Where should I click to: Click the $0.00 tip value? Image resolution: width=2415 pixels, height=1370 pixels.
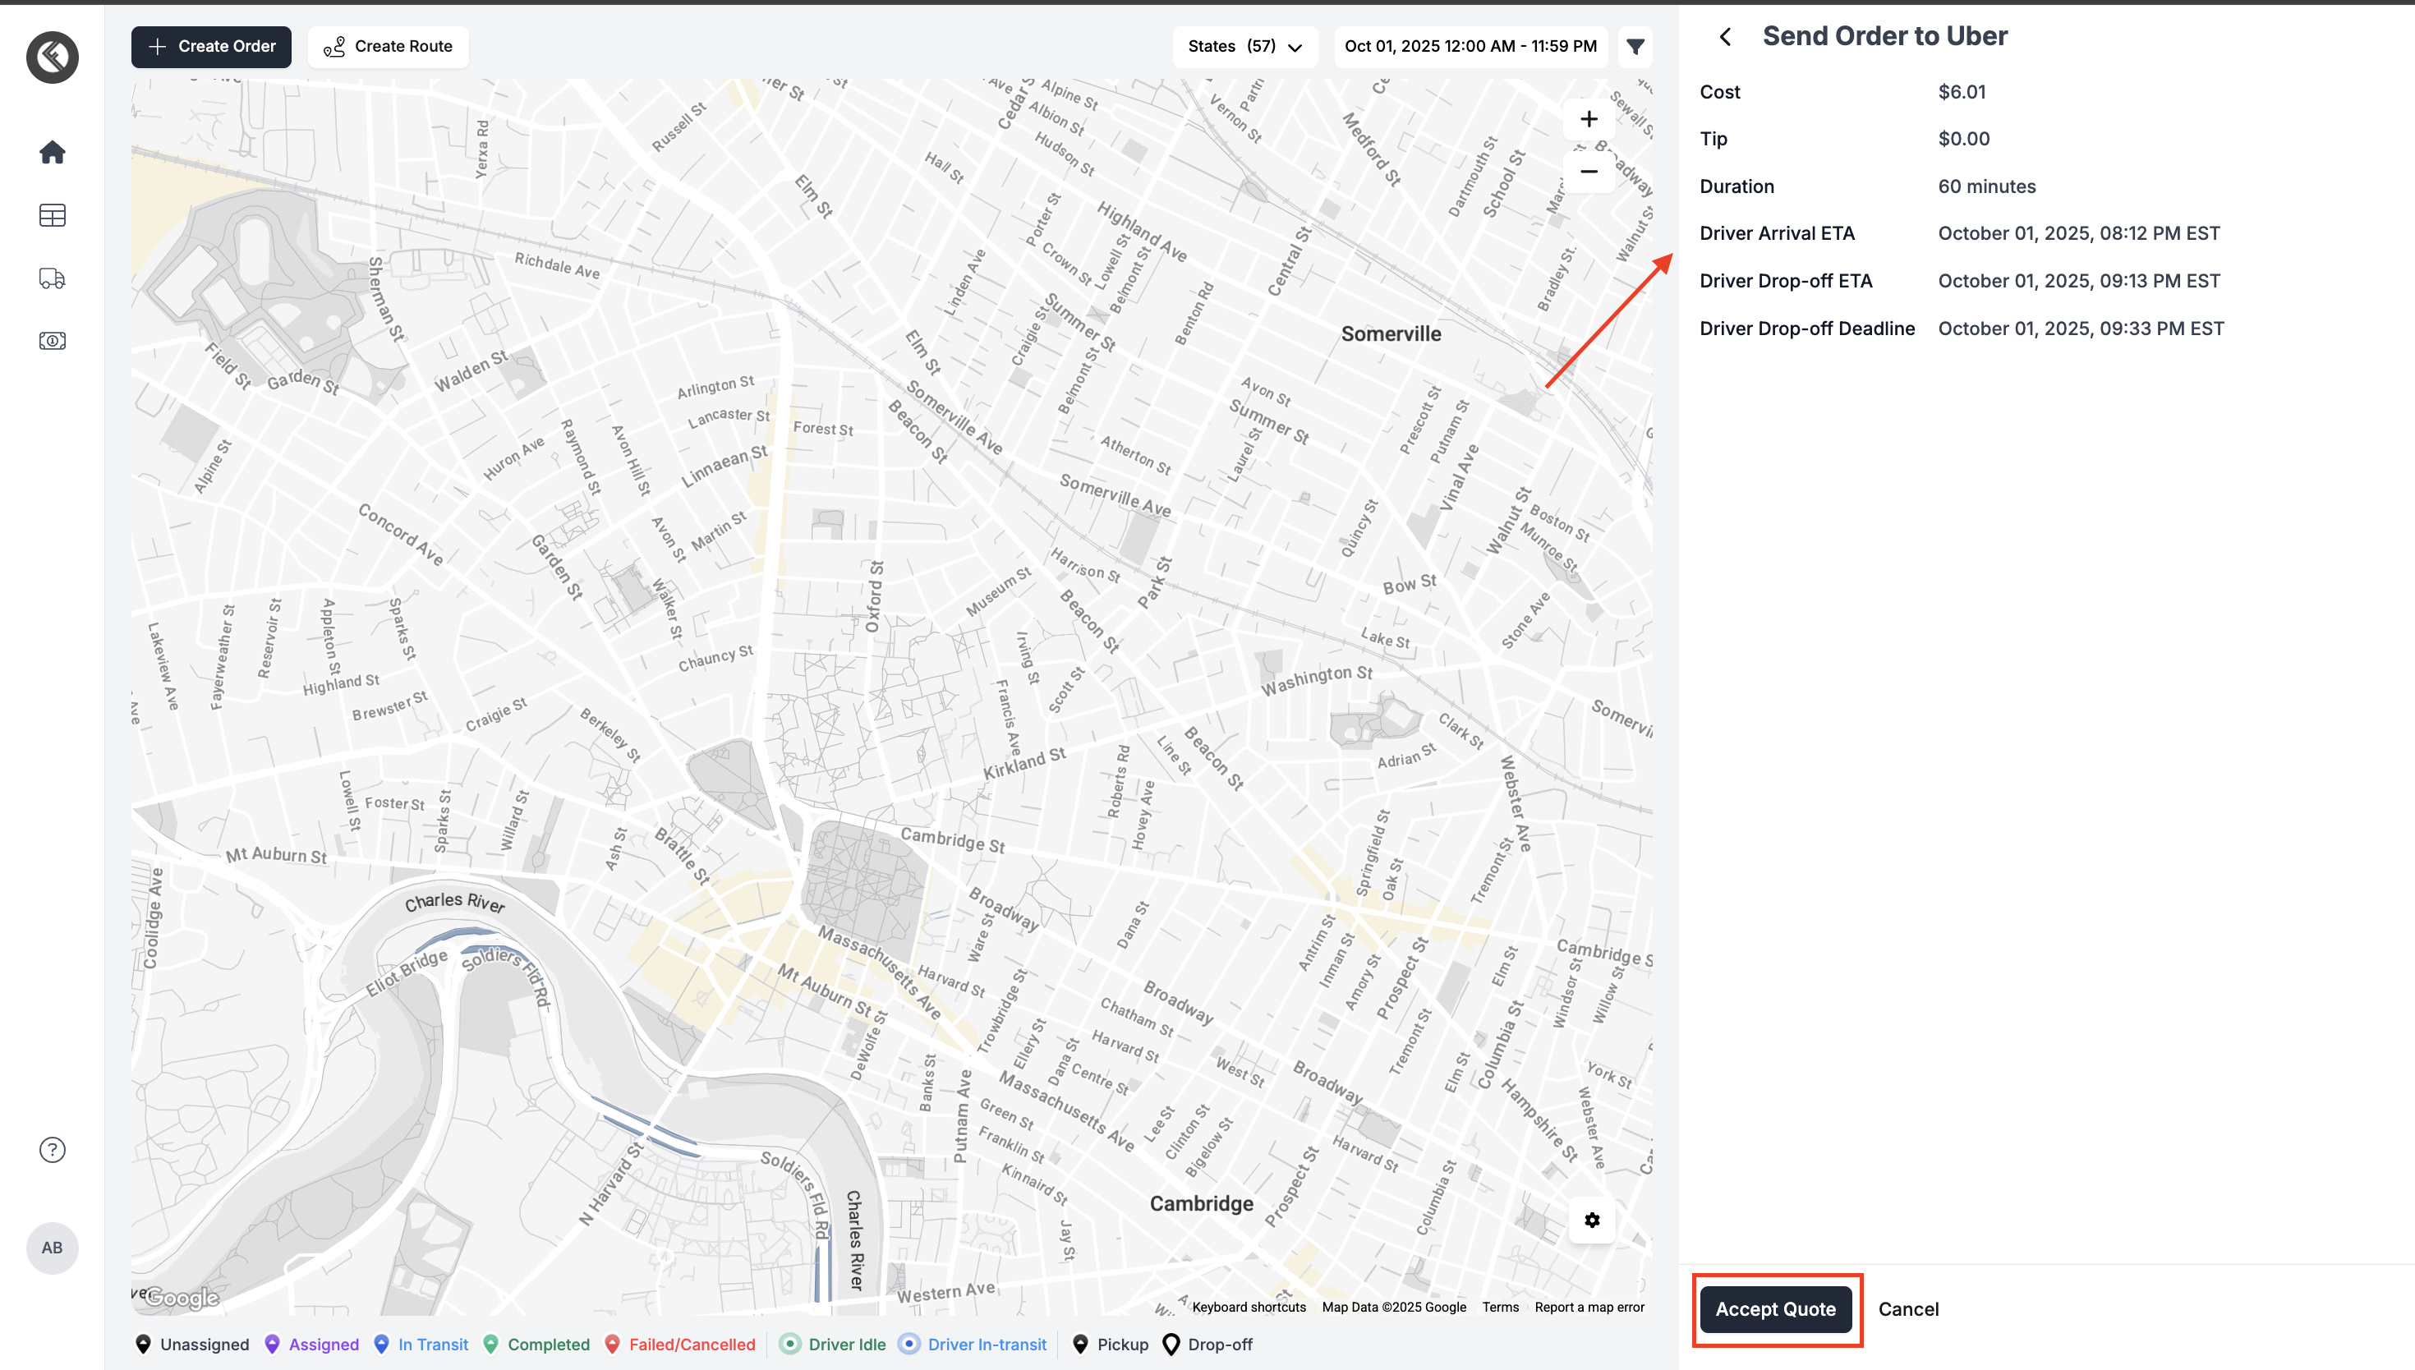1963,140
